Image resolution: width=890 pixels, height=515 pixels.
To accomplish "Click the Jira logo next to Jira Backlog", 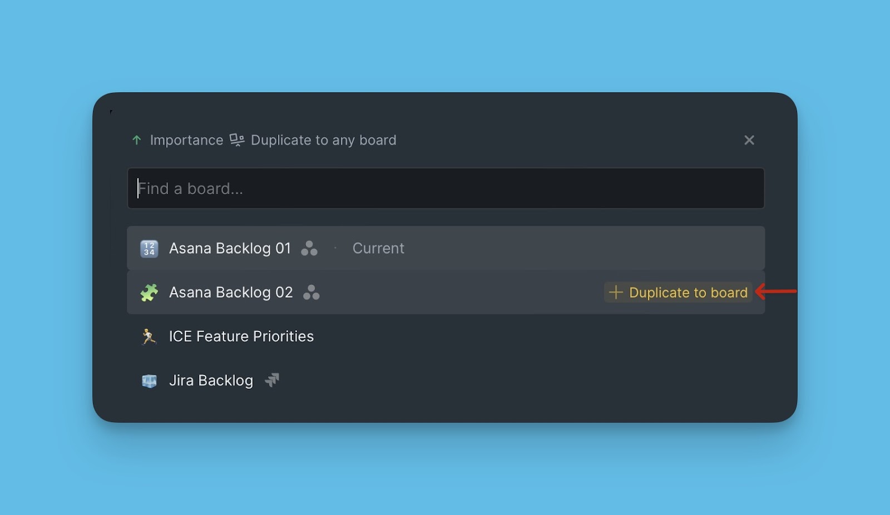I will (271, 380).
